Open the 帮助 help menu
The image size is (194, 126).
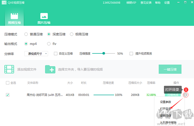point(158,3)
